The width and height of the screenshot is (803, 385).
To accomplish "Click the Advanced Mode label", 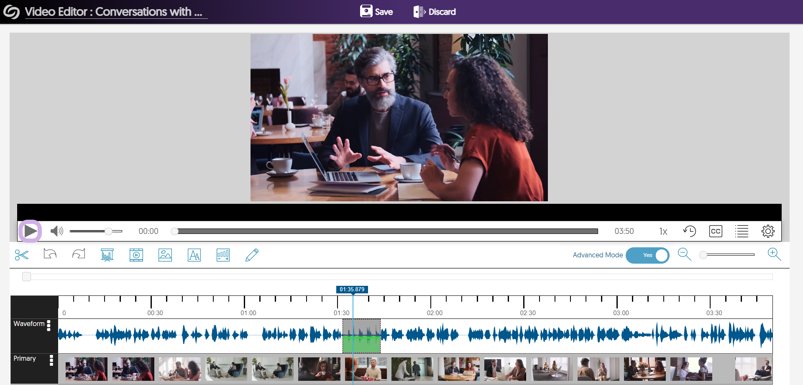I will pyautogui.click(x=598, y=255).
